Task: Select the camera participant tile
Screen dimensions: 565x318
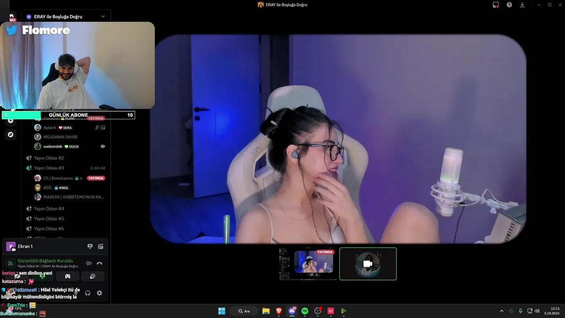Action: pyautogui.click(x=368, y=264)
